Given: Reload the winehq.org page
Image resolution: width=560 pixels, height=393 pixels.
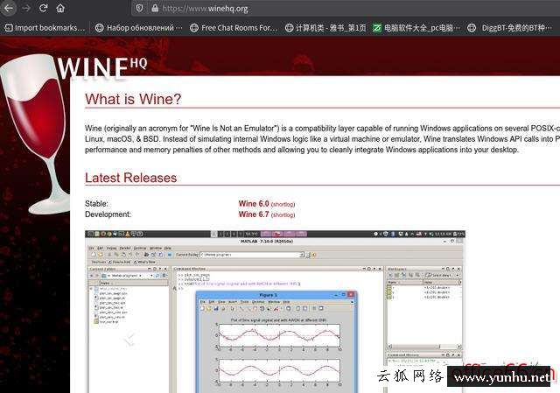Looking at the screenshot, I should pyautogui.click(x=43, y=8).
